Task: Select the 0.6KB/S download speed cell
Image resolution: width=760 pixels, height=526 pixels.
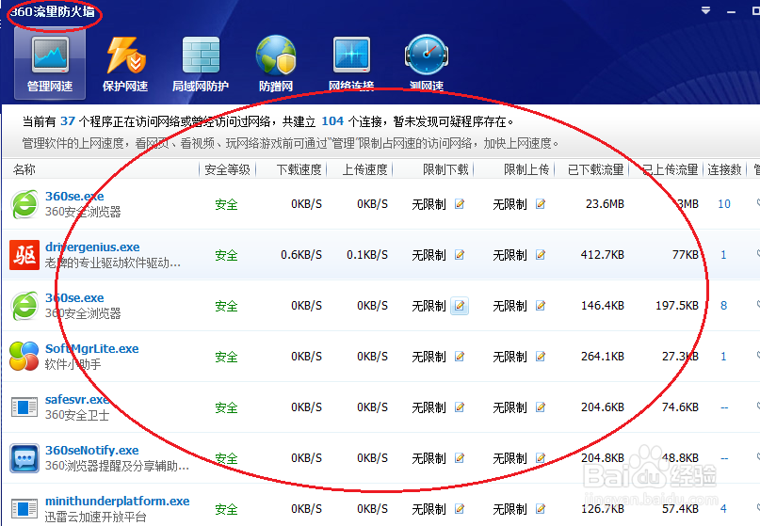Action: point(301,255)
